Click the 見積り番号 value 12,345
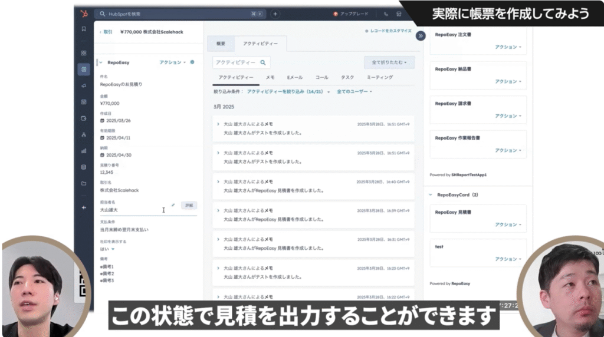The height and width of the screenshot is (337, 604). pos(107,173)
